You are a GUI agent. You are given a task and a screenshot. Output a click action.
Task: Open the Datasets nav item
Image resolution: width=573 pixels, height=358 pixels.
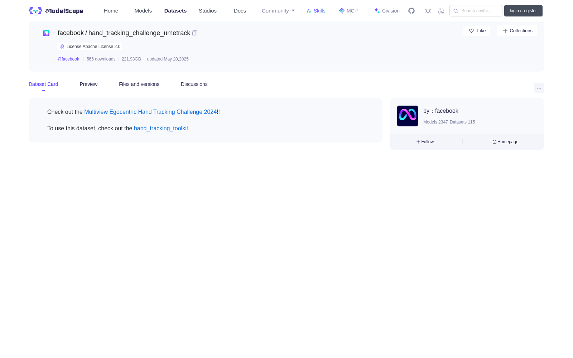click(175, 11)
